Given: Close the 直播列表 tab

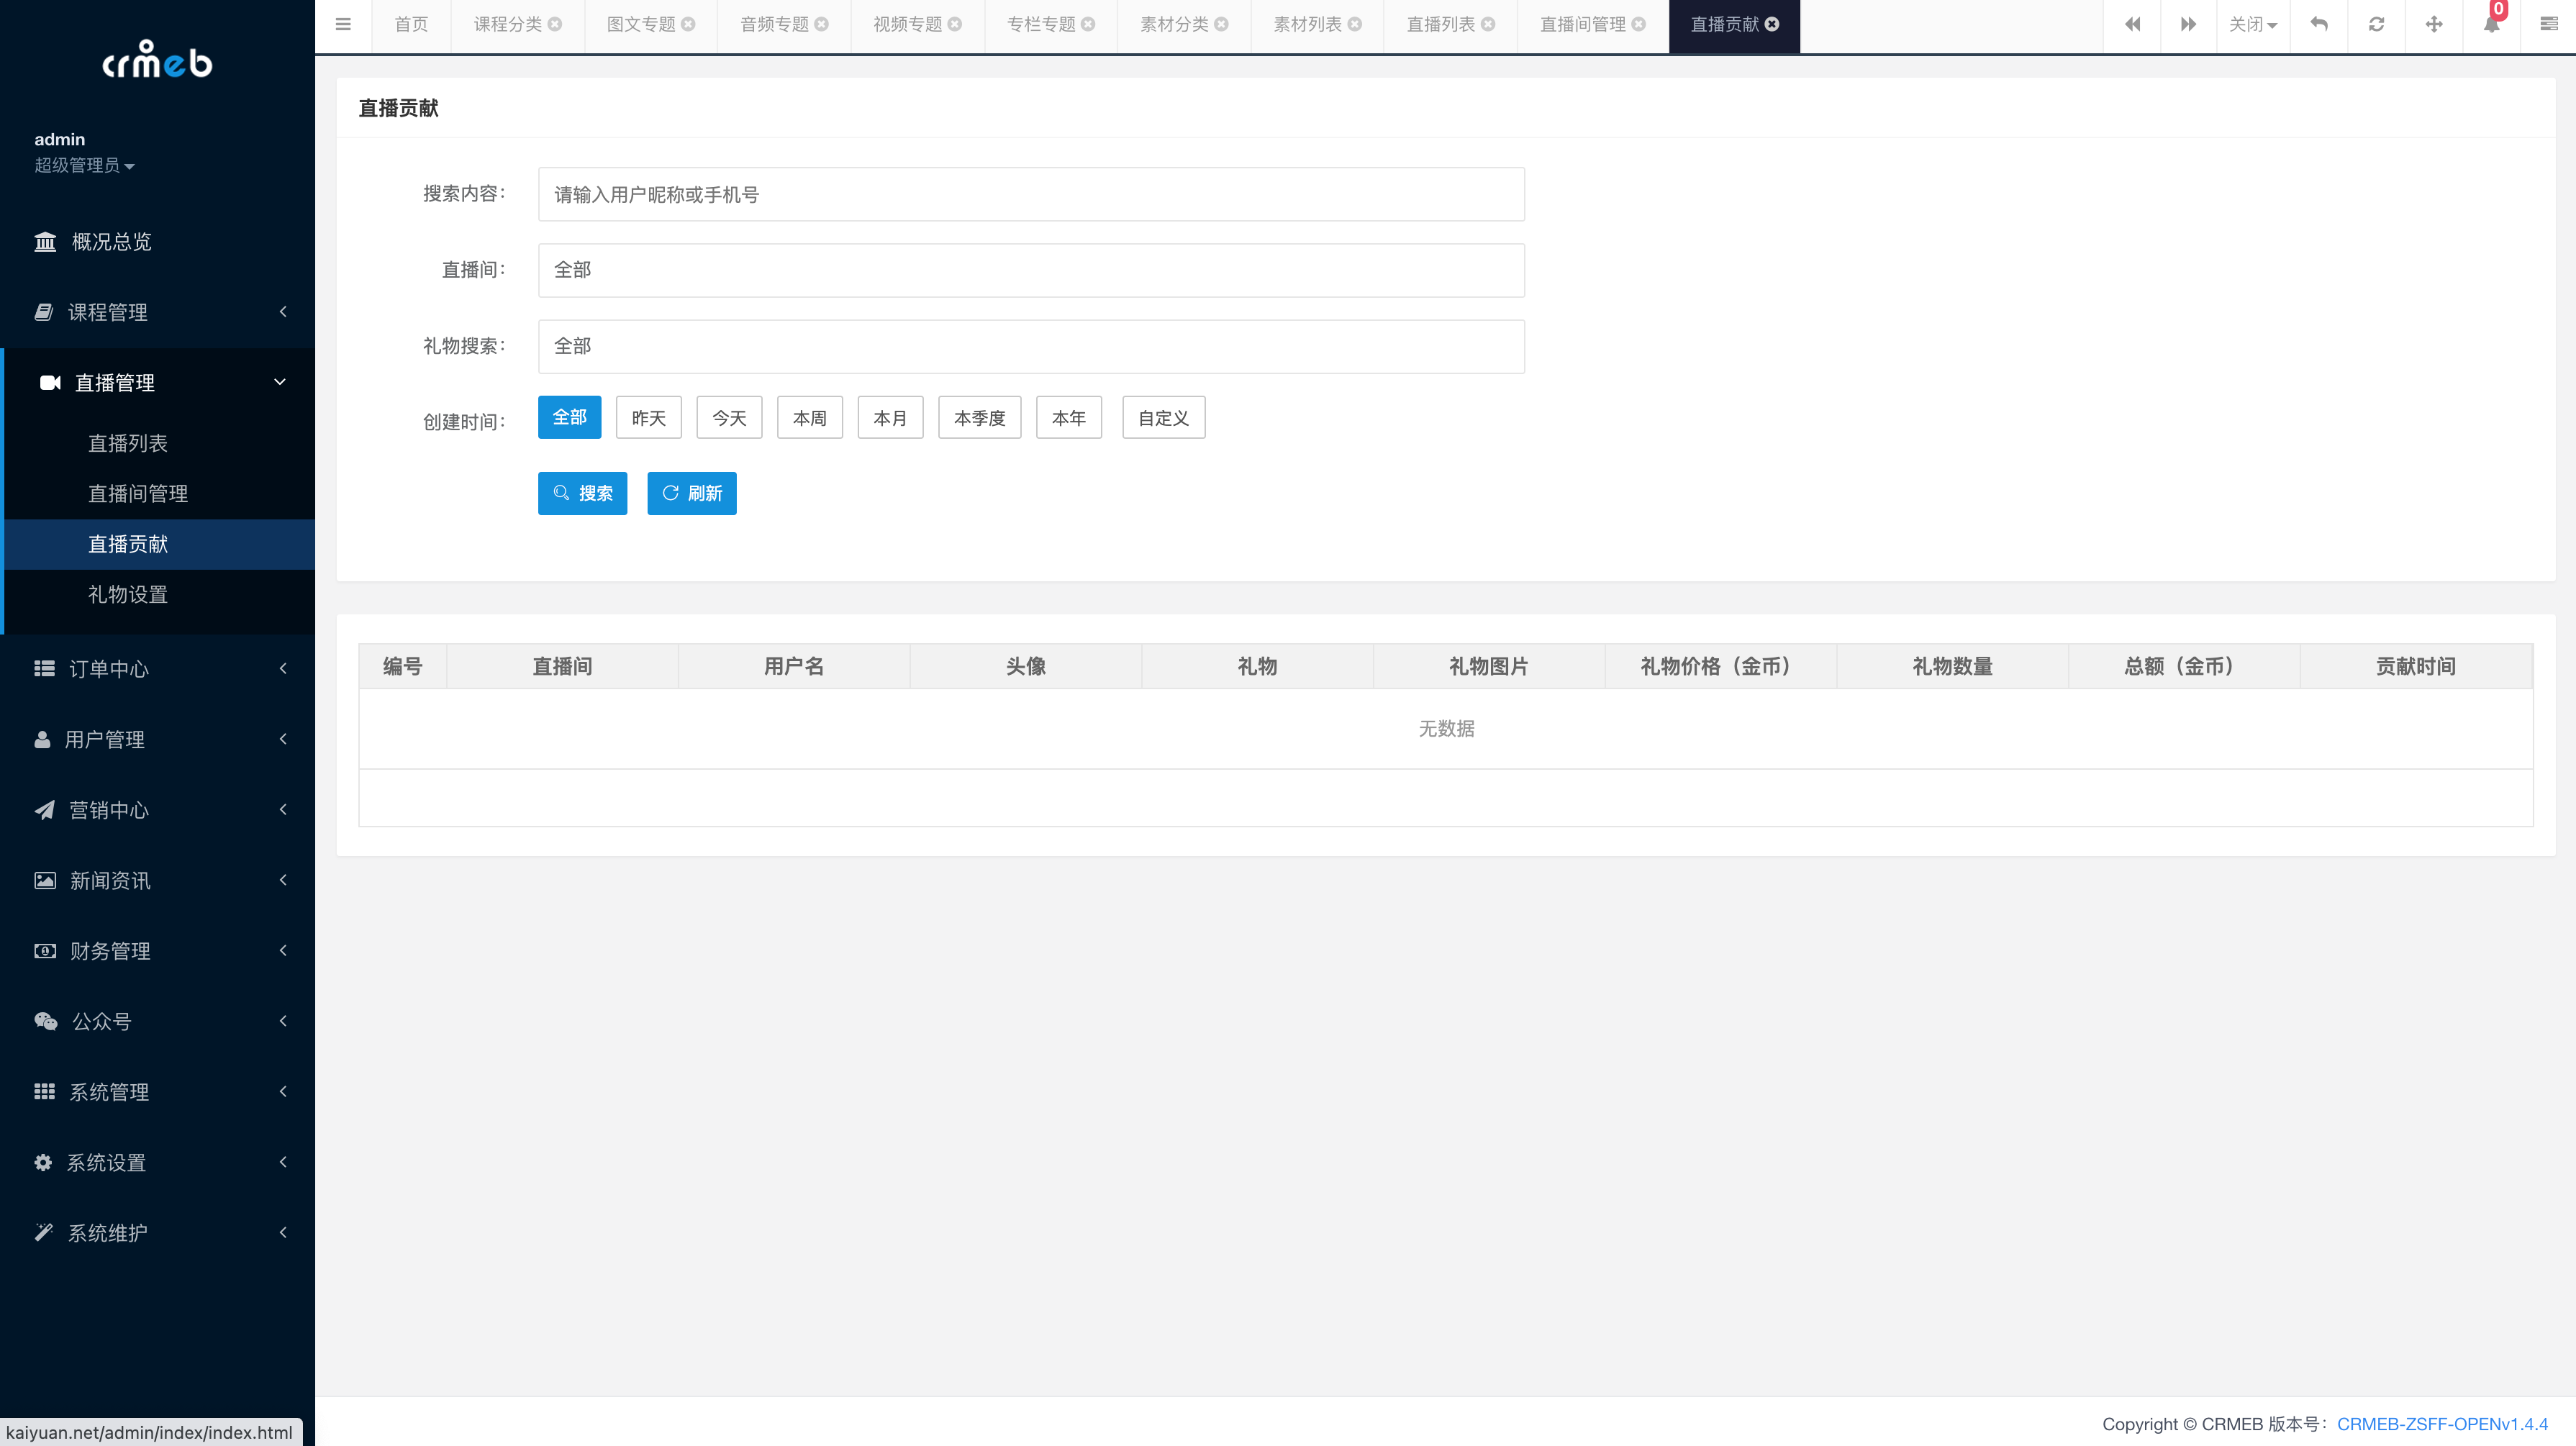Looking at the screenshot, I should tap(1488, 24).
